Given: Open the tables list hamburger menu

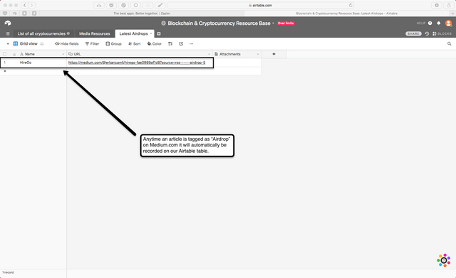Looking at the screenshot, I should click(x=8, y=33).
